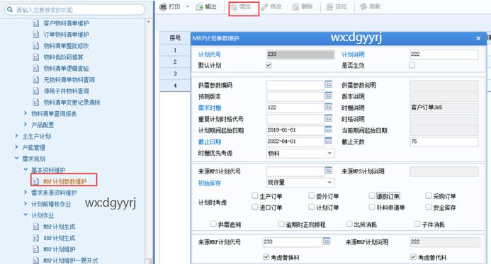Viewport: 491px width, 264px height.
Task: Click the 截止日期 label link
Action: tap(210, 142)
